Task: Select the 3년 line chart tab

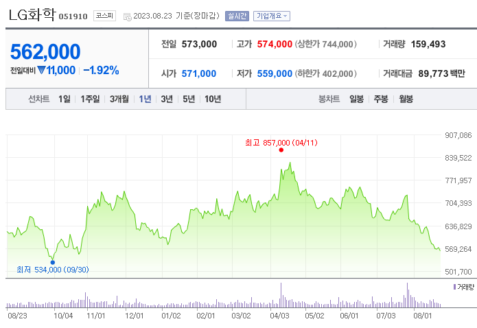Action: click(x=167, y=99)
